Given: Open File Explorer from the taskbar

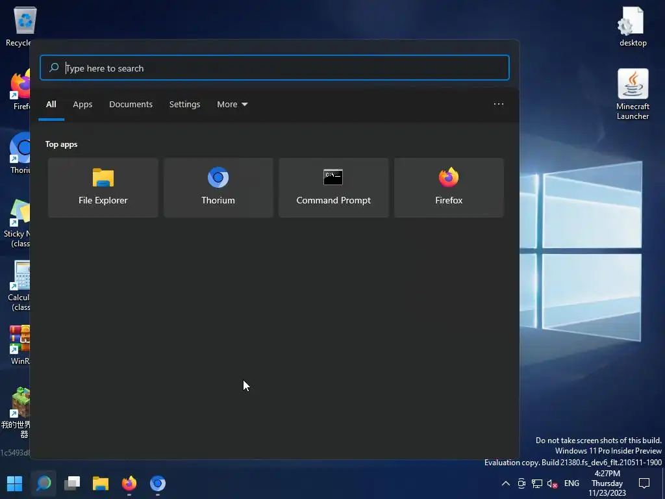Looking at the screenshot, I should 101,483.
